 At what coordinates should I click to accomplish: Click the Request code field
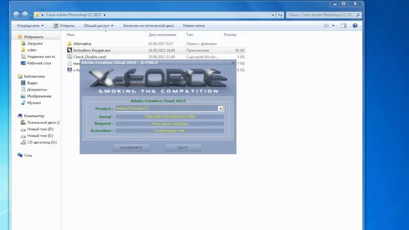pyautogui.click(x=170, y=124)
